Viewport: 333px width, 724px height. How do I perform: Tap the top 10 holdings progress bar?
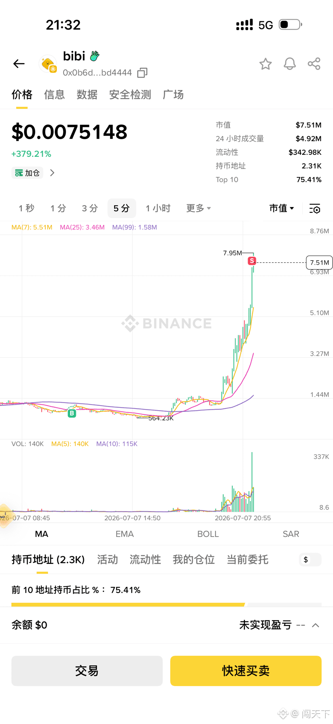[x=166, y=605]
